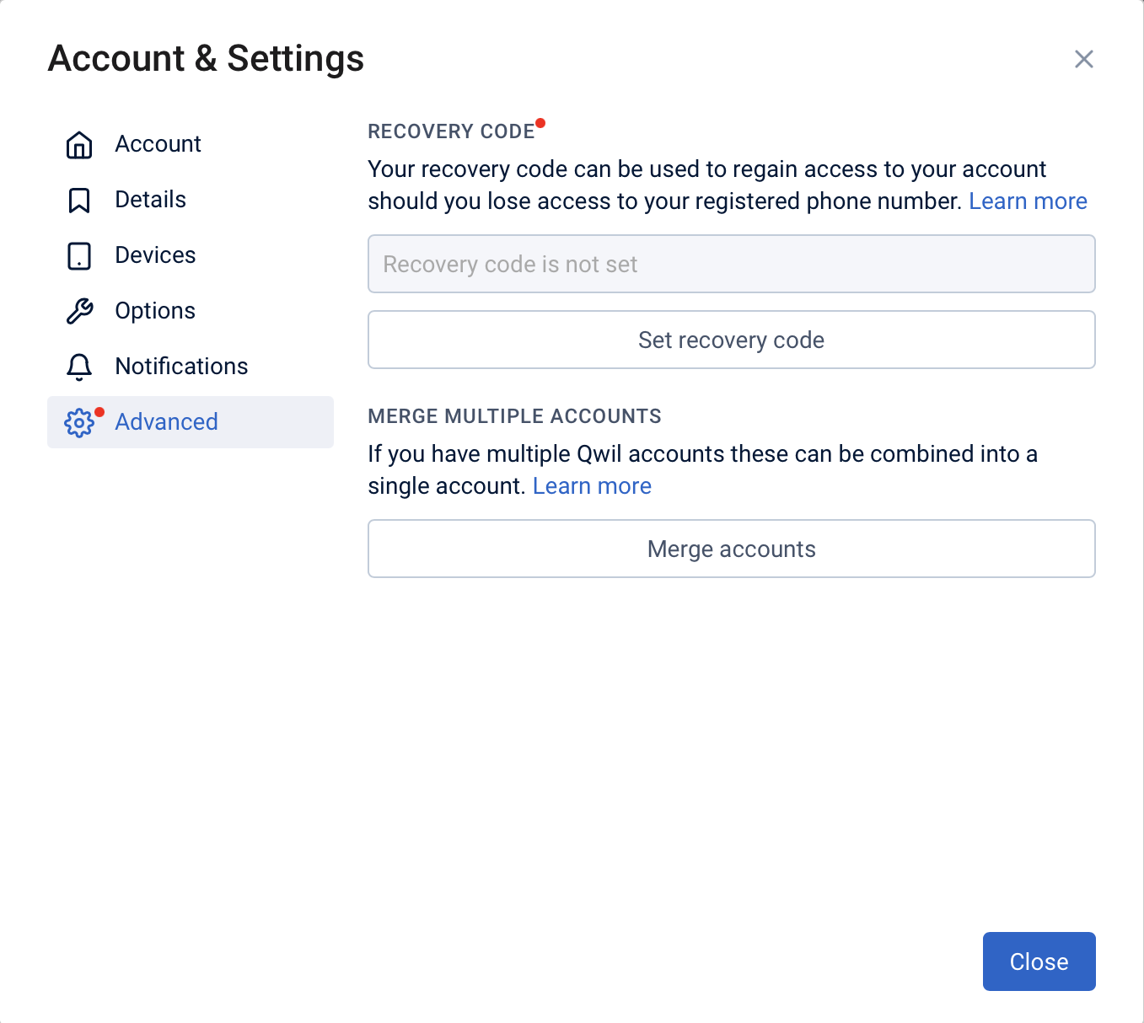Image resolution: width=1144 pixels, height=1023 pixels.
Task: Click the bookmark icon beside Details
Action: [79, 201]
